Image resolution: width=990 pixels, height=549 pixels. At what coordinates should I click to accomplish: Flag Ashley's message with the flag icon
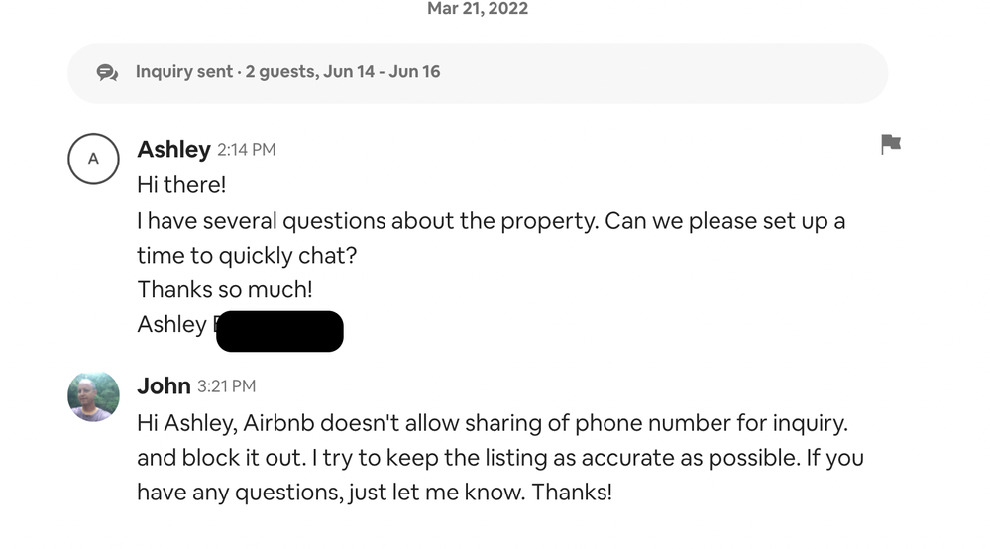pyautogui.click(x=890, y=144)
